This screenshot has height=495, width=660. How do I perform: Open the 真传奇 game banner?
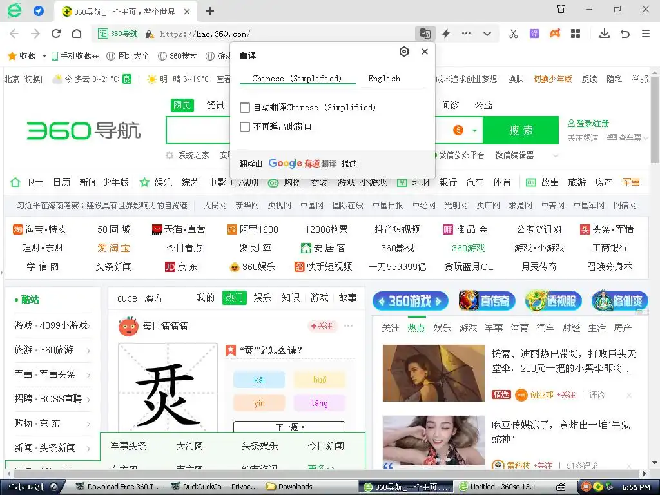(x=487, y=300)
